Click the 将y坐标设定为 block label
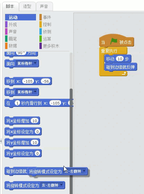144x194 pixels. coord(20,153)
